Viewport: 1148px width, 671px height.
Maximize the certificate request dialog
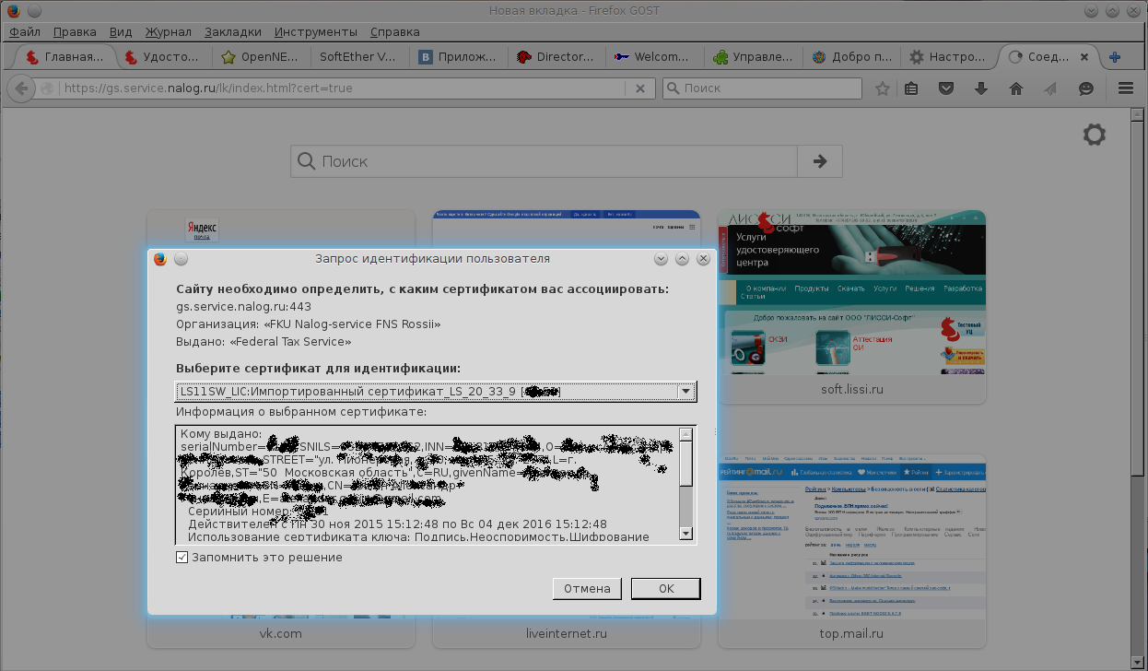pyautogui.click(x=683, y=259)
